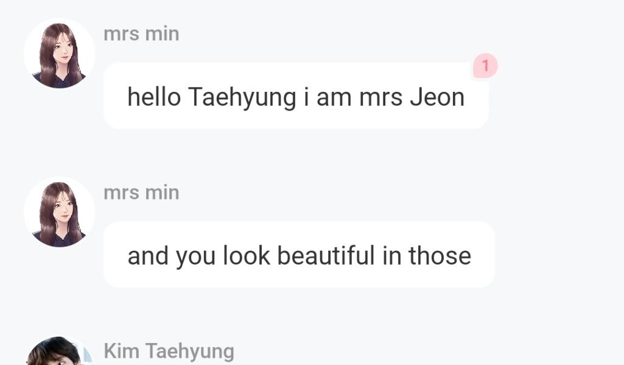This screenshot has width=624, height=365.
Task: Tap the 'mrs min' name above 'and you look'
Action: tap(141, 193)
